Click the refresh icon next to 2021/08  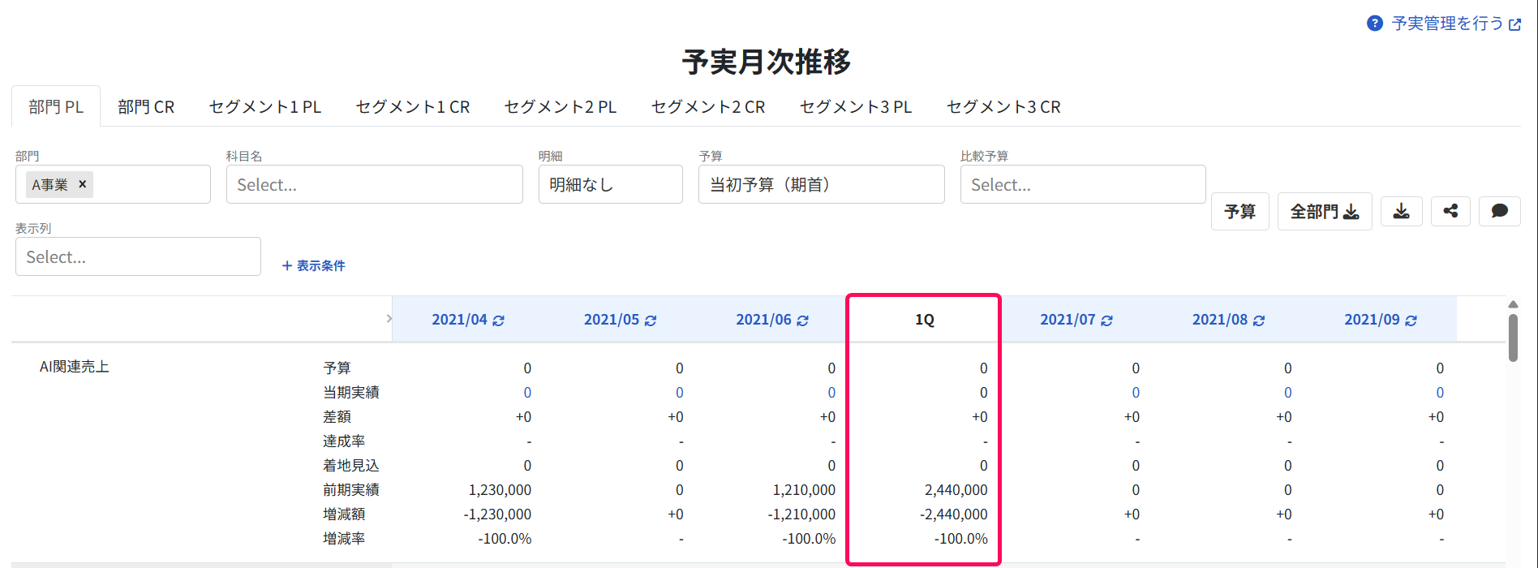click(x=1259, y=321)
